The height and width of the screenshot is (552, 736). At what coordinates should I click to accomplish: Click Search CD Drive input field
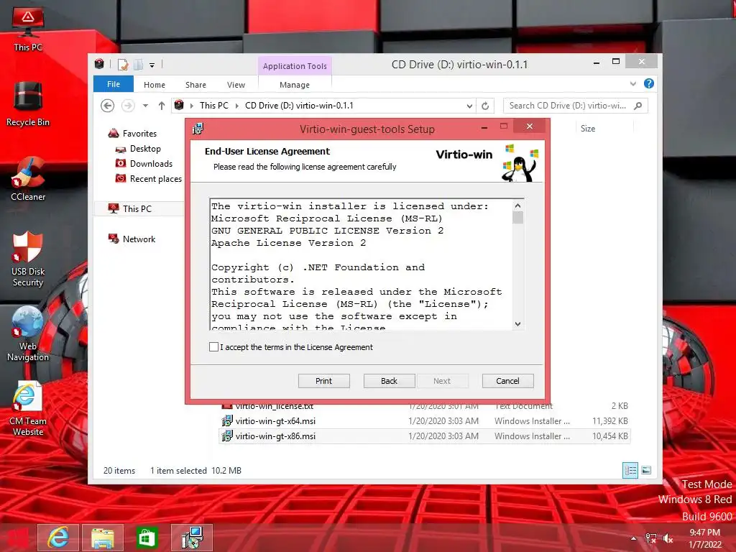pos(568,106)
